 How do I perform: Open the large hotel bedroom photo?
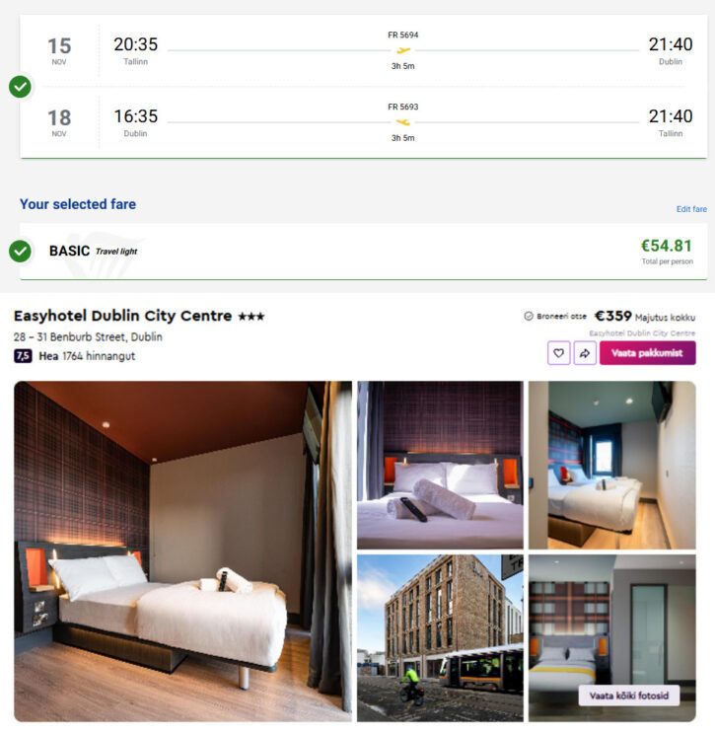[x=182, y=551]
